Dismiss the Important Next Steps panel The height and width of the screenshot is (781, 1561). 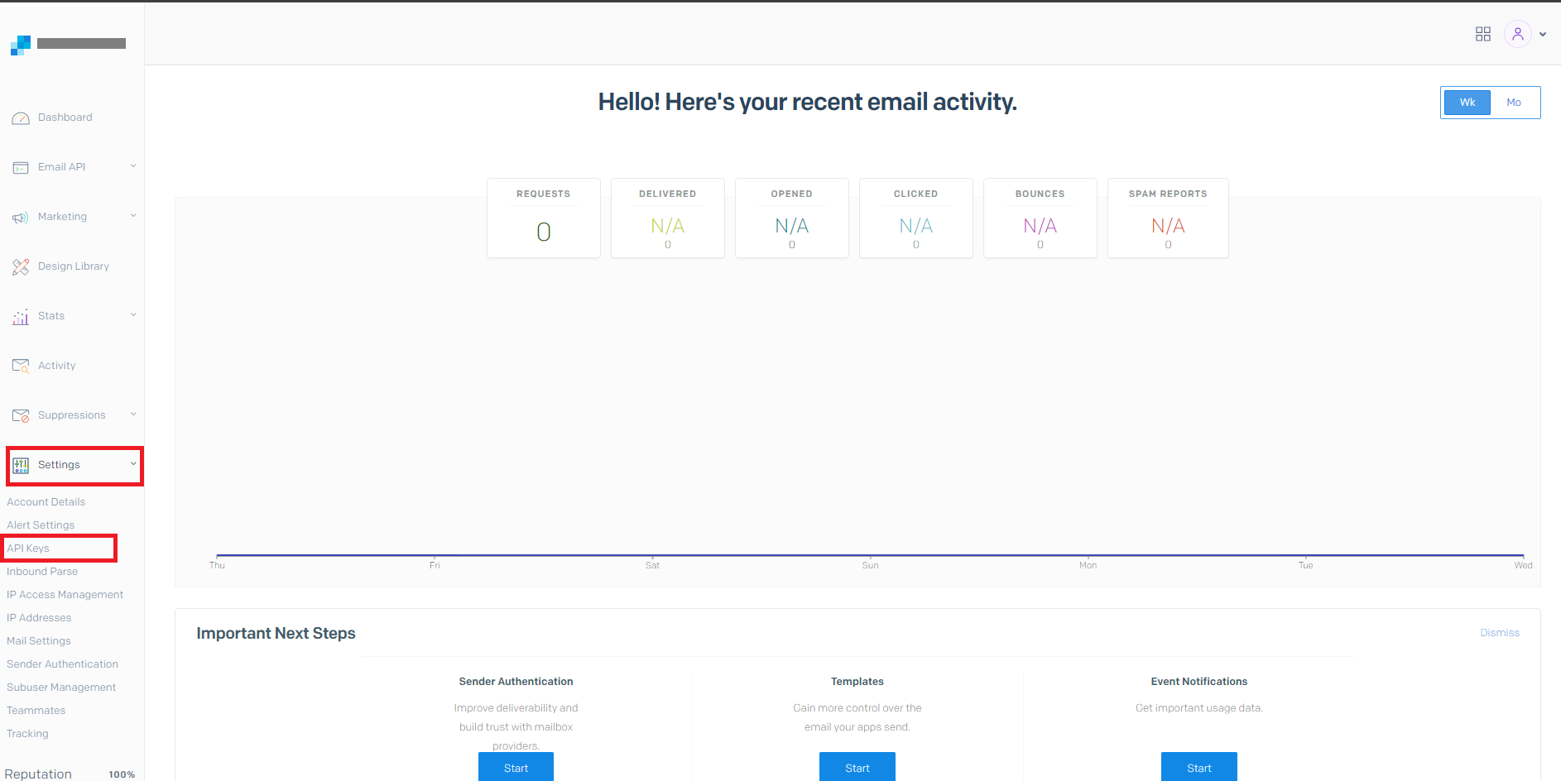click(1499, 633)
